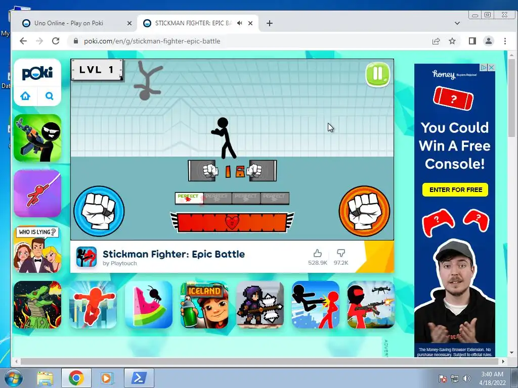Open the pixel purple-haired warrior game thumbnail

260,305
